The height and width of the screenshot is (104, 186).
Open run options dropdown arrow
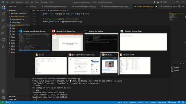pyautogui.click(x=176, y=7)
